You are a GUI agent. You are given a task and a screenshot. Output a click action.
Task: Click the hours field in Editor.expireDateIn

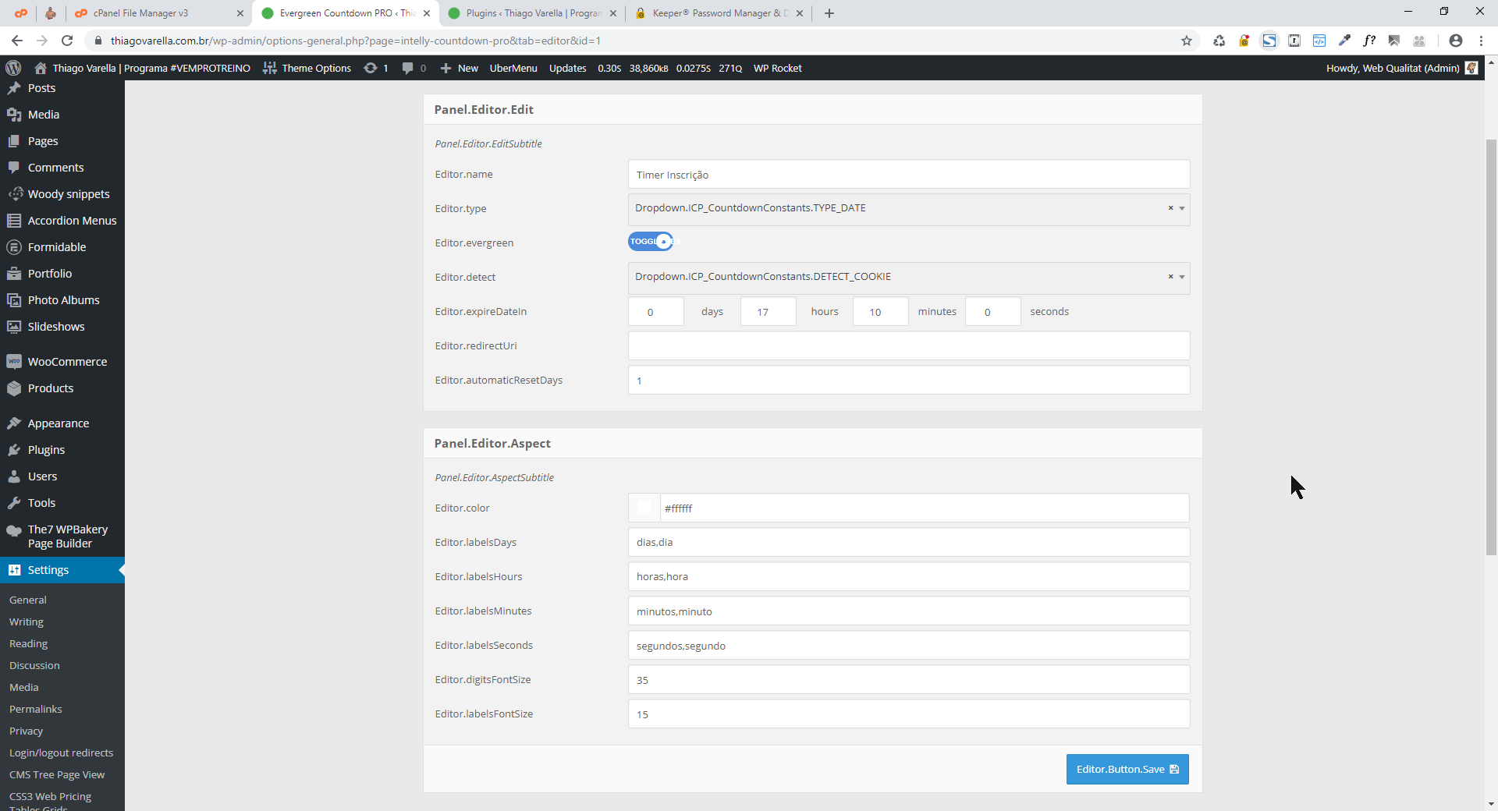(768, 312)
